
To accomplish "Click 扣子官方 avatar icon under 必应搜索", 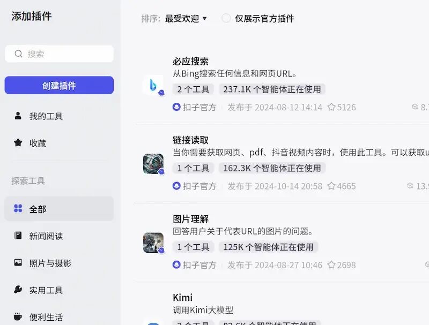I will click(176, 107).
